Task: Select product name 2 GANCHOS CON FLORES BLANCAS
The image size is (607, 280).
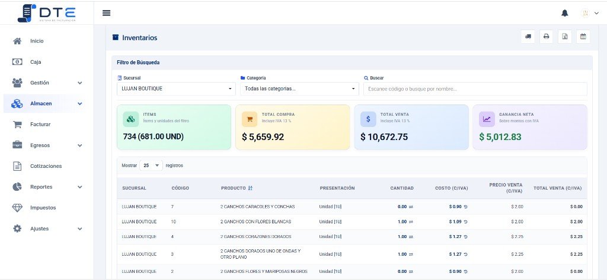Action: (255, 222)
